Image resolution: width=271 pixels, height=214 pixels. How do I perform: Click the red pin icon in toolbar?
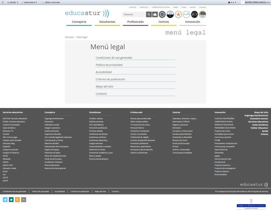click(2, 2)
